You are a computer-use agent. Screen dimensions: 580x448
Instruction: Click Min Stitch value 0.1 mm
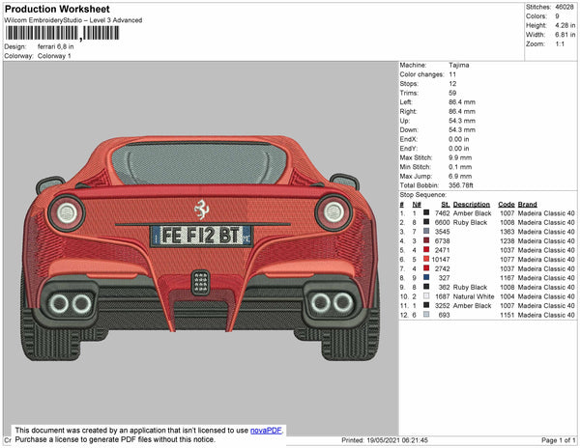(460, 167)
